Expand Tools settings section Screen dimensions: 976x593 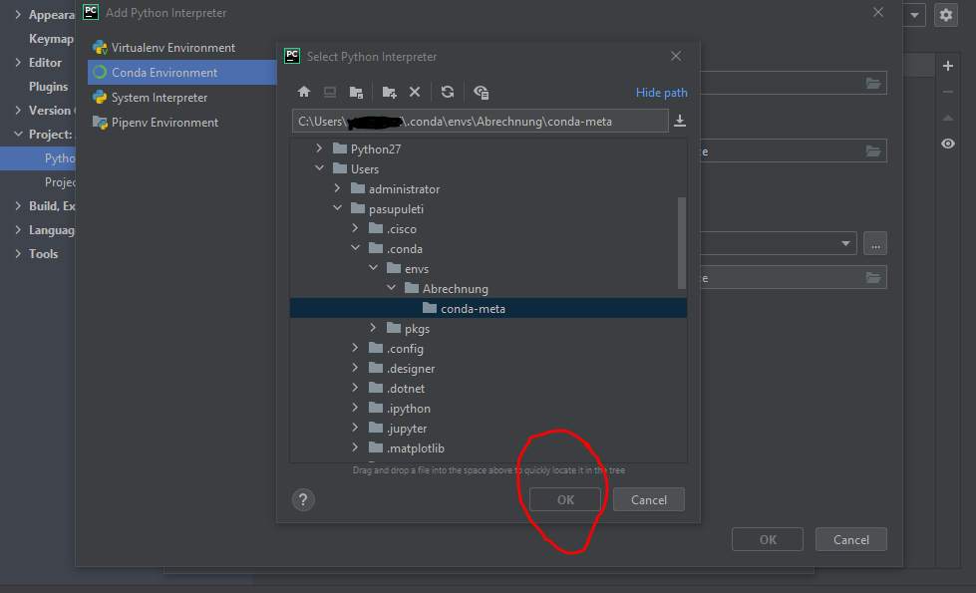[17, 253]
